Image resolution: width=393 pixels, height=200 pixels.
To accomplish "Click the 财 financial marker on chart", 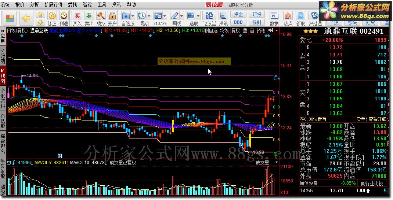I will [x=60, y=156].
